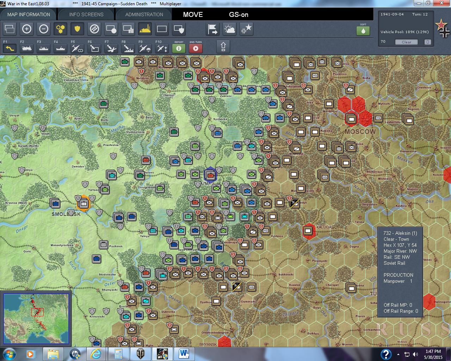451x361 pixels.
Task: Open Internet Explorer from the taskbar
Action: 96,354
